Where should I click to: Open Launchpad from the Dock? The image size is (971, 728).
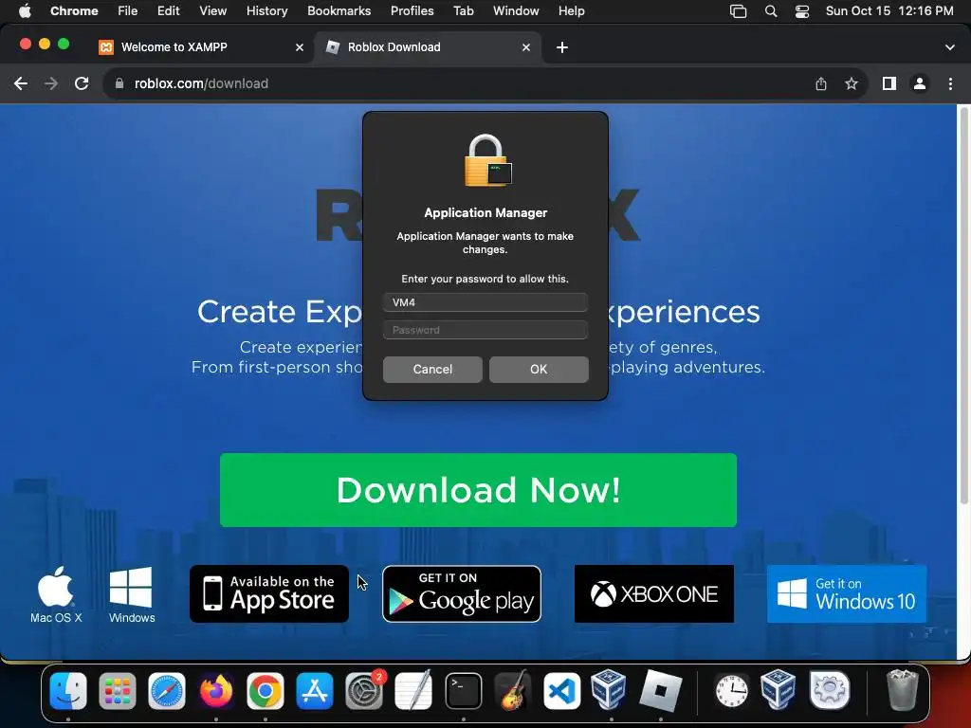pyautogui.click(x=117, y=691)
